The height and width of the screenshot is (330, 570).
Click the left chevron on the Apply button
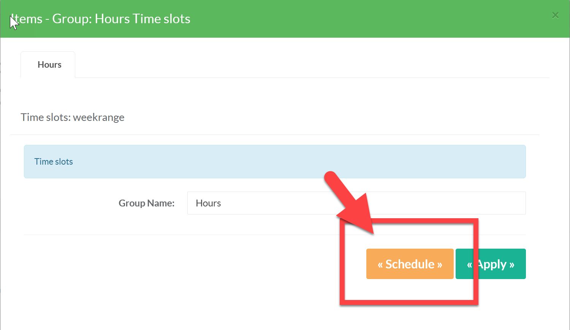coord(470,265)
